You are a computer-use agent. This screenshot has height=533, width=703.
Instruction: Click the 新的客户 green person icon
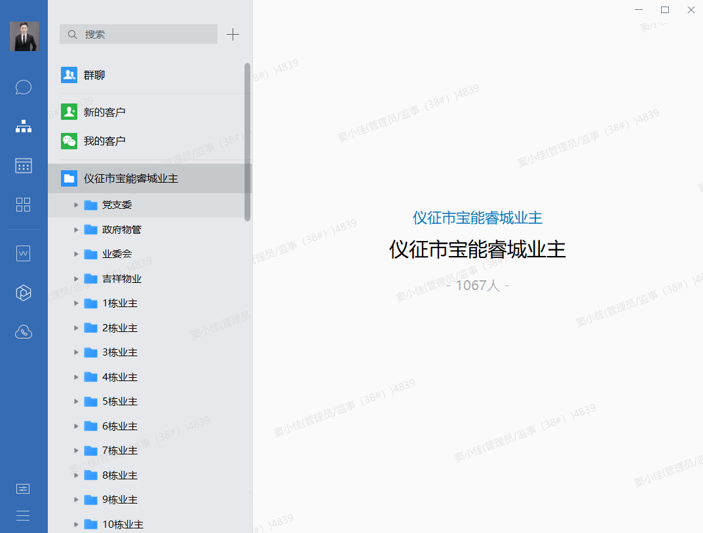pyautogui.click(x=69, y=111)
